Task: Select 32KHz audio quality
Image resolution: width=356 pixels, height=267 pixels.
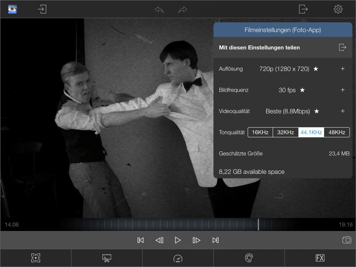Action: click(x=286, y=132)
